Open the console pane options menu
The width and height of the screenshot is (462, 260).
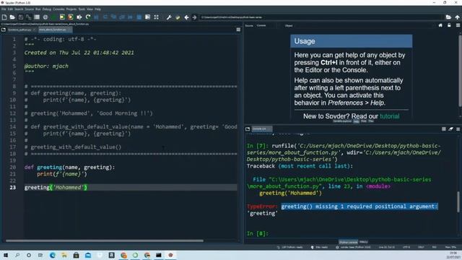(458, 129)
